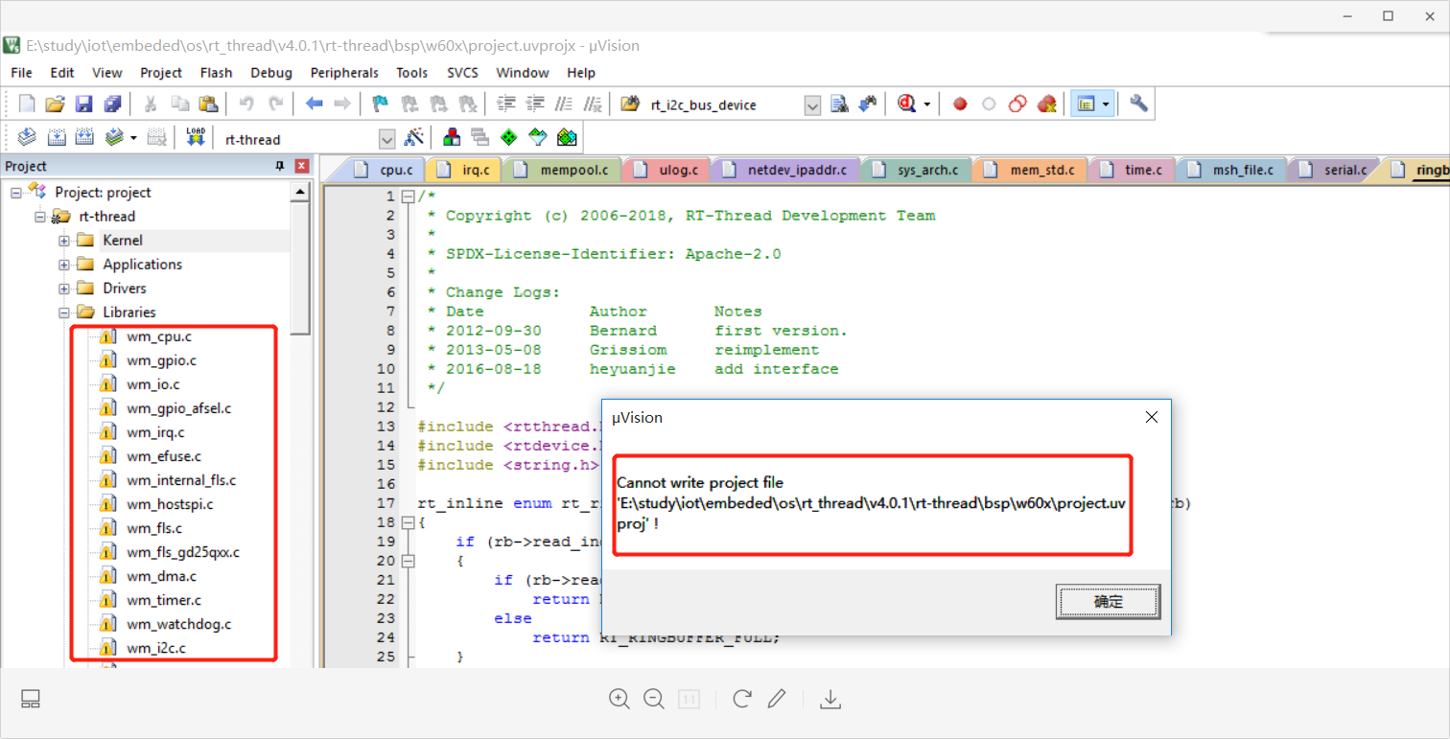1450x739 pixels.
Task: Click the rt_i2c_bus_device search field
Action: [x=724, y=105]
